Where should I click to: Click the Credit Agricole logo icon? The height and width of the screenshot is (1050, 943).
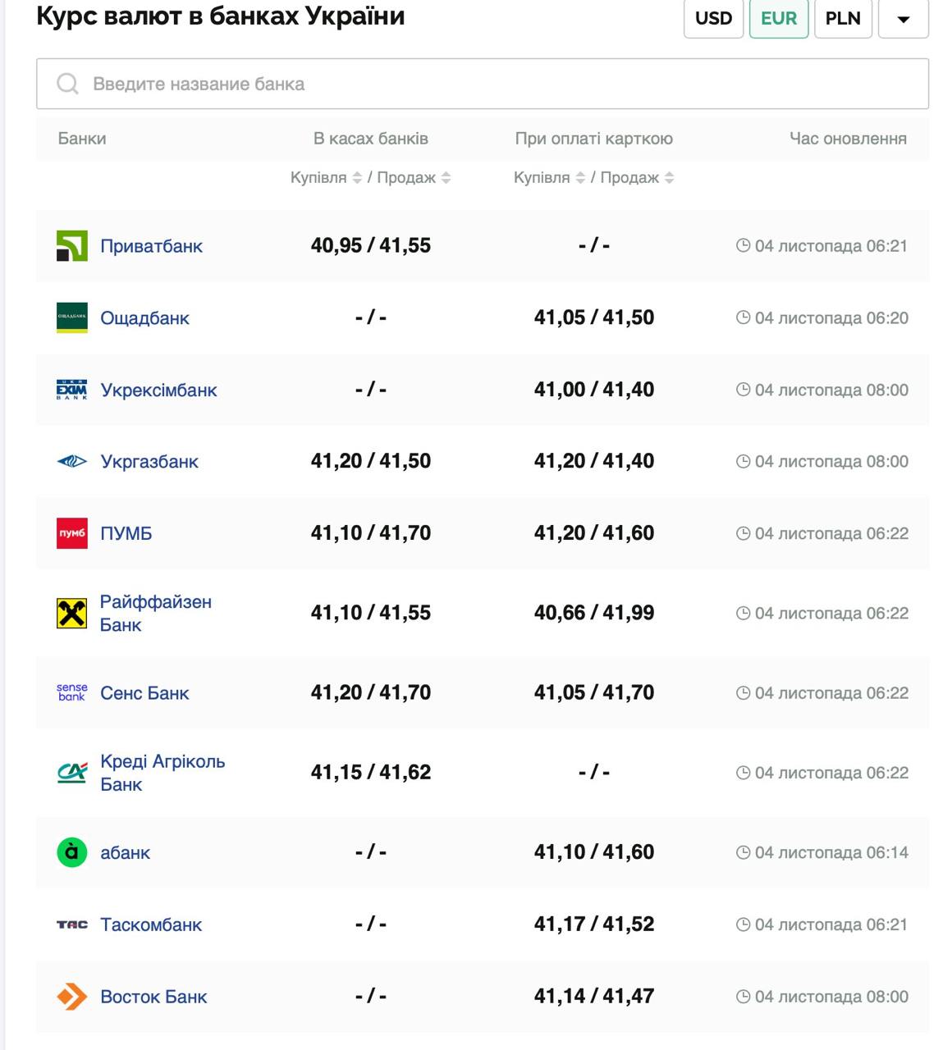pyautogui.click(x=71, y=773)
